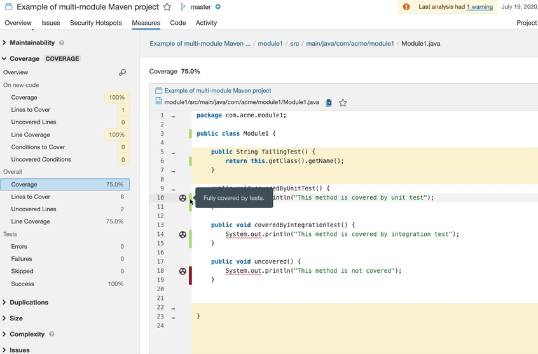Click the coverage test icon on line 14
This screenshot has height=354, width=538.
click(x=183, y=235)
